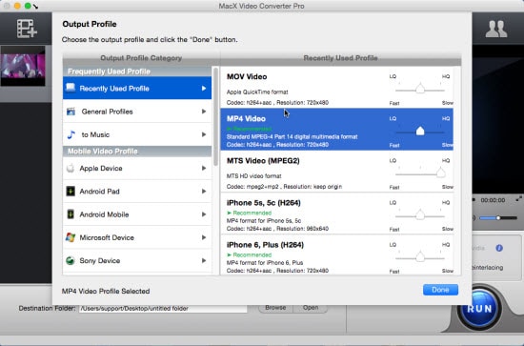Click the Microsoft Device Windows icon
The width and height of the screenshot is (524, 346).
pos(71,237)
